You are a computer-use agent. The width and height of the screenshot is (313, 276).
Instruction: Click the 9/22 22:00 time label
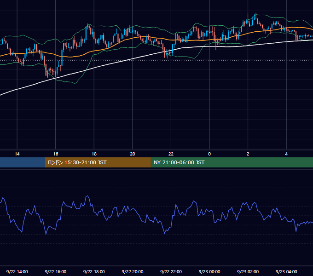(171, 271)
